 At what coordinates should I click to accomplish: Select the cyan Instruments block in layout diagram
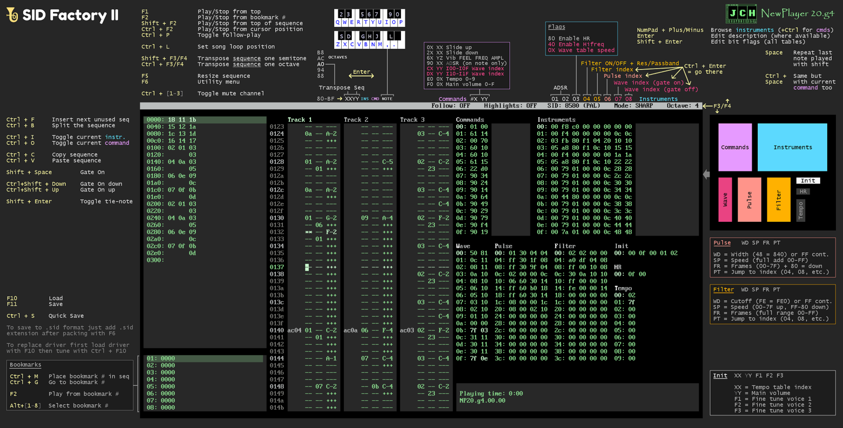[792, 147]
